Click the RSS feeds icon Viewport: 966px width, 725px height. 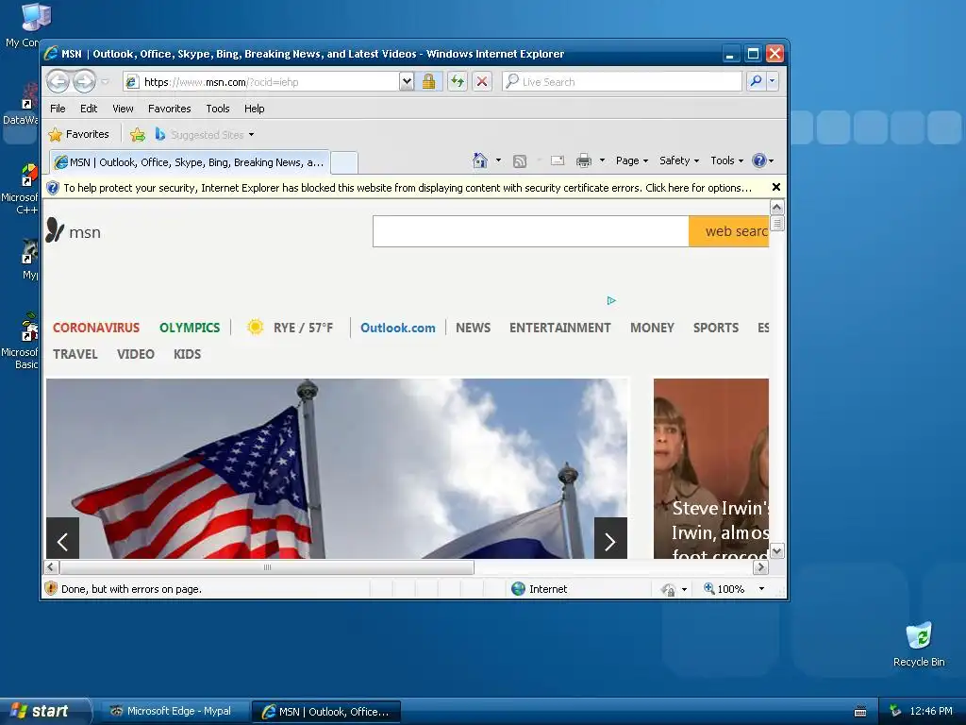pos(520,160)
